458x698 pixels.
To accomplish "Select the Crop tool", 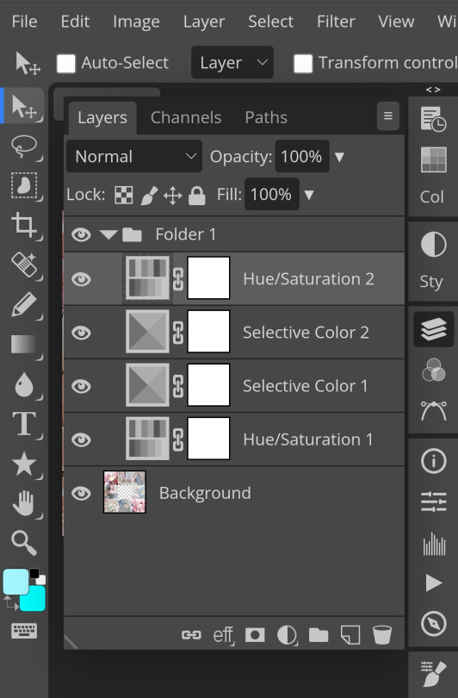I will (x=24, y=225).
